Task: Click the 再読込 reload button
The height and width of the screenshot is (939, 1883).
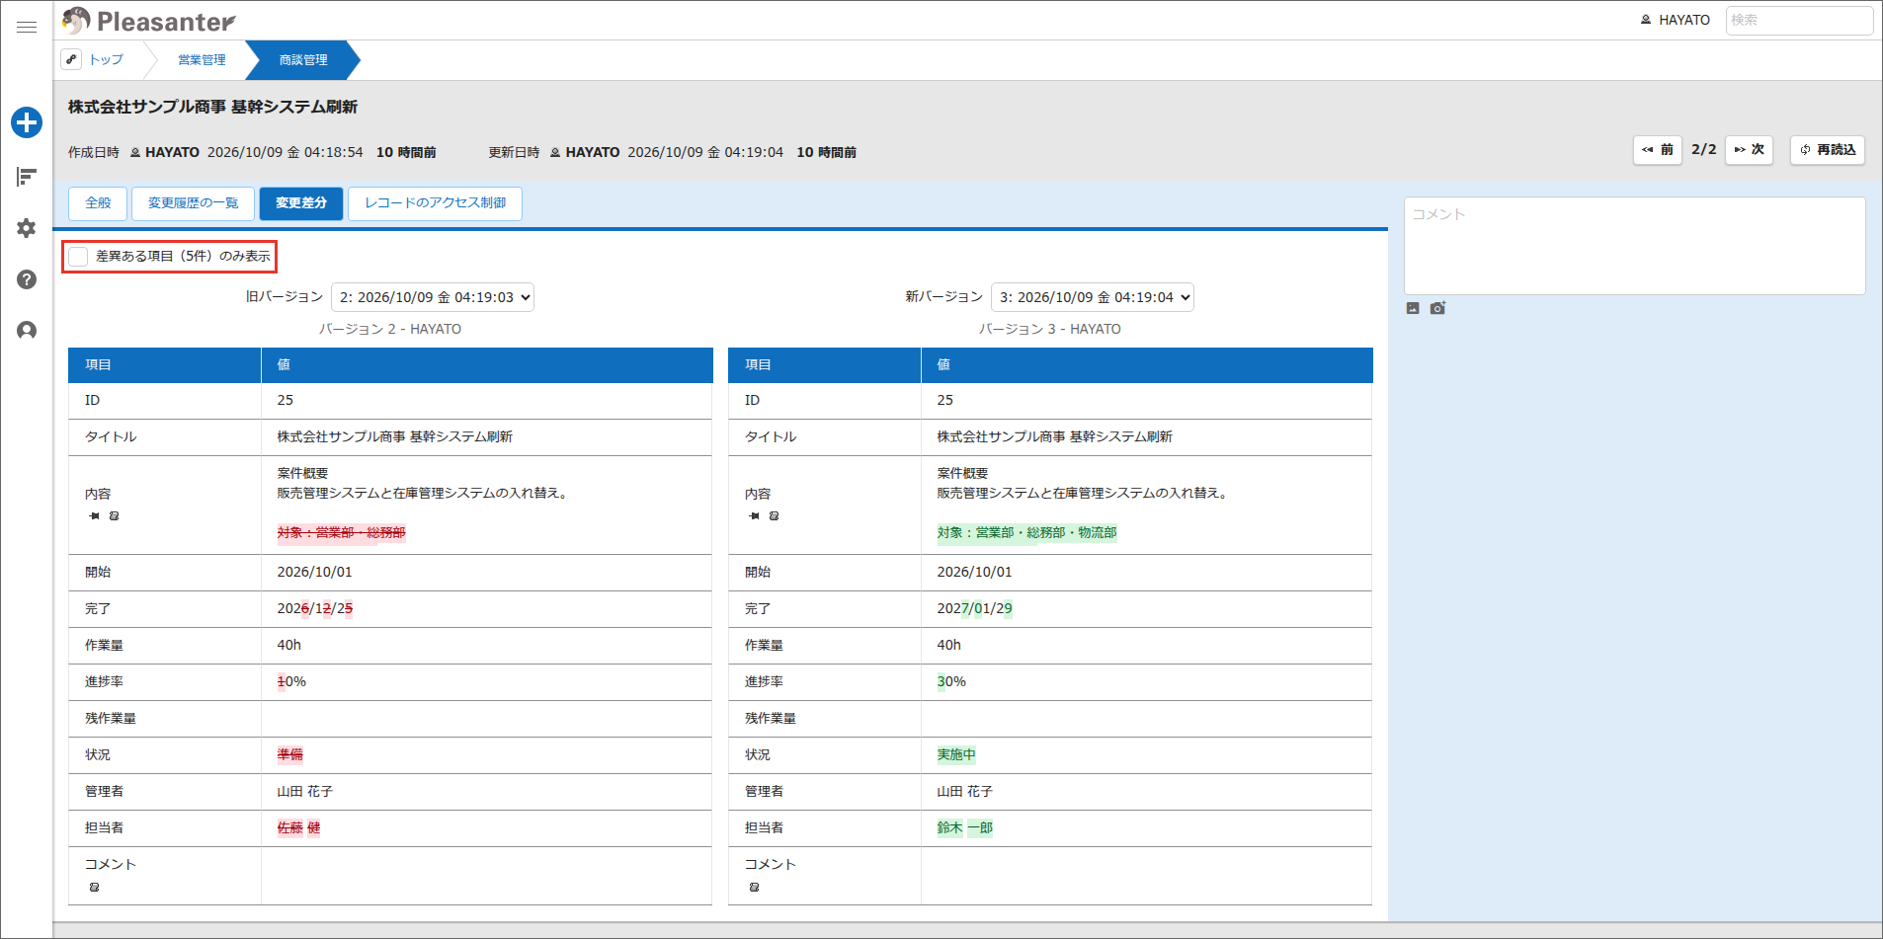Action: coord(1828,150)
